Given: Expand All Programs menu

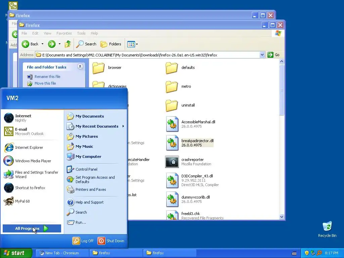Looking at the screenshot, I should coord(32,228).
